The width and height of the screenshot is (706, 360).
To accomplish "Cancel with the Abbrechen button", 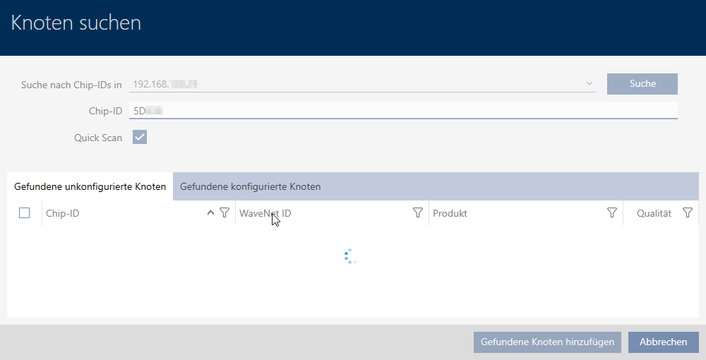I will click(x=663, y=342).
